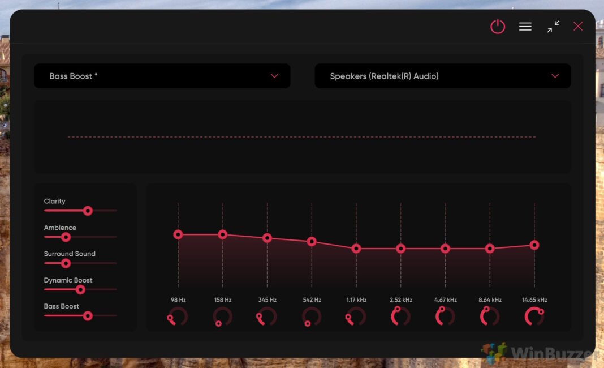Turn the 14.65 kHz EQ knob

click(533, 317)
